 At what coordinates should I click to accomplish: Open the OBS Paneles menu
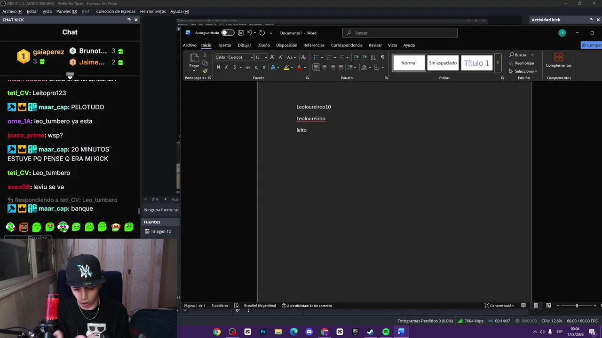[67, 11]
